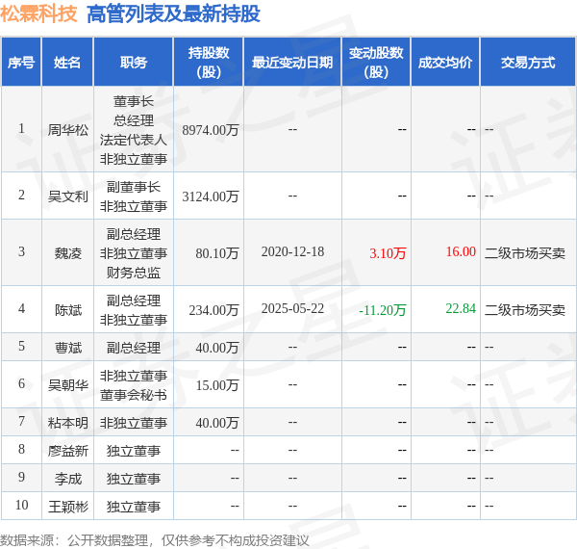Select the 持股数(股) column header
577x549 pixels.
coord(209,63)
